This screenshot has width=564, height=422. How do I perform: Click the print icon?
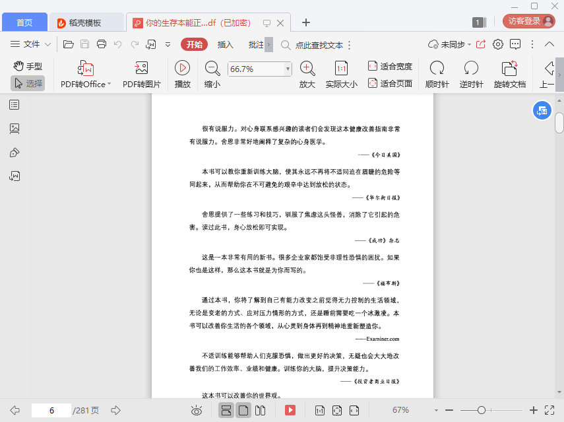tap(102, 44)
